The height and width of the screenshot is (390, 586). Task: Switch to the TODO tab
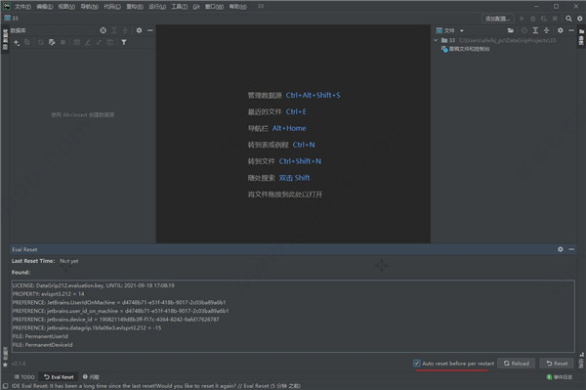(24, 377)
